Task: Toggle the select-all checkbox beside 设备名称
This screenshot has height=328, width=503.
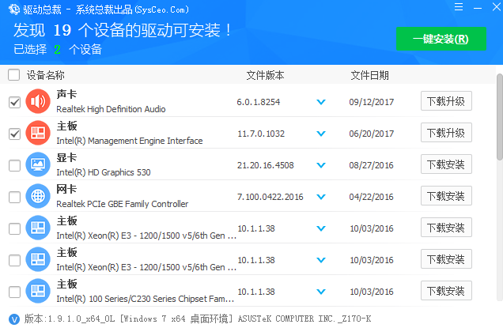Action: pos(14,75)
